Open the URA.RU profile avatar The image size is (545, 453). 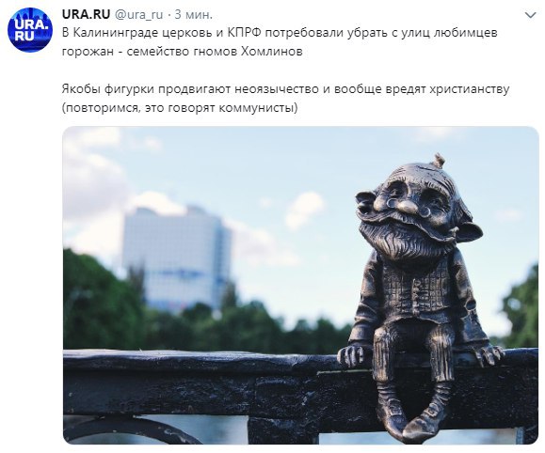pos(30,30)
